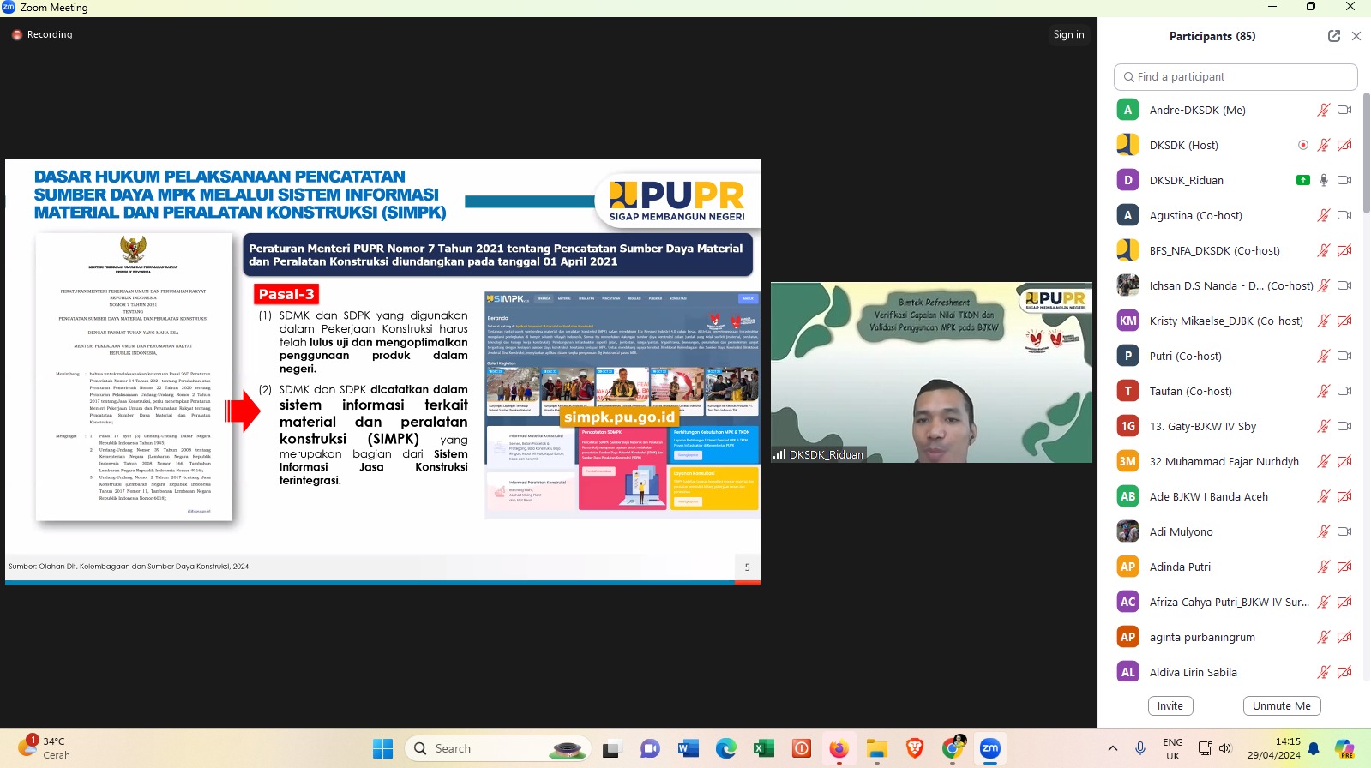Click muted mic icon for BFS_NFA_DKSDK

click(x=1324, y=250)
